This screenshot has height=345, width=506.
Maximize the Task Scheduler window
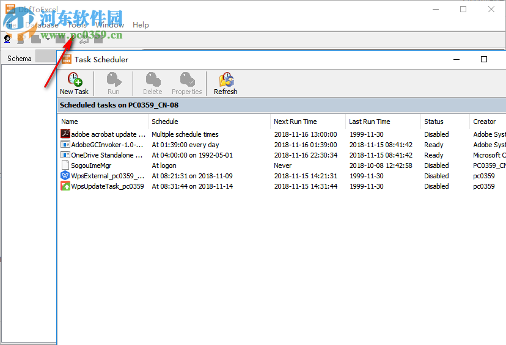(x=484, y=59)
